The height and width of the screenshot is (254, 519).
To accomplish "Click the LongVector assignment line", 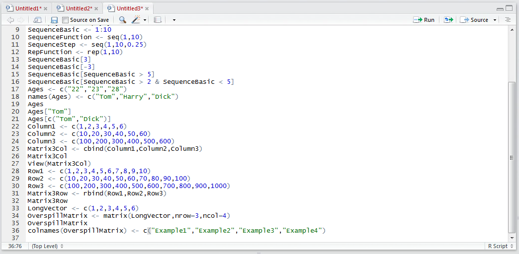I will tap(83, 208).
